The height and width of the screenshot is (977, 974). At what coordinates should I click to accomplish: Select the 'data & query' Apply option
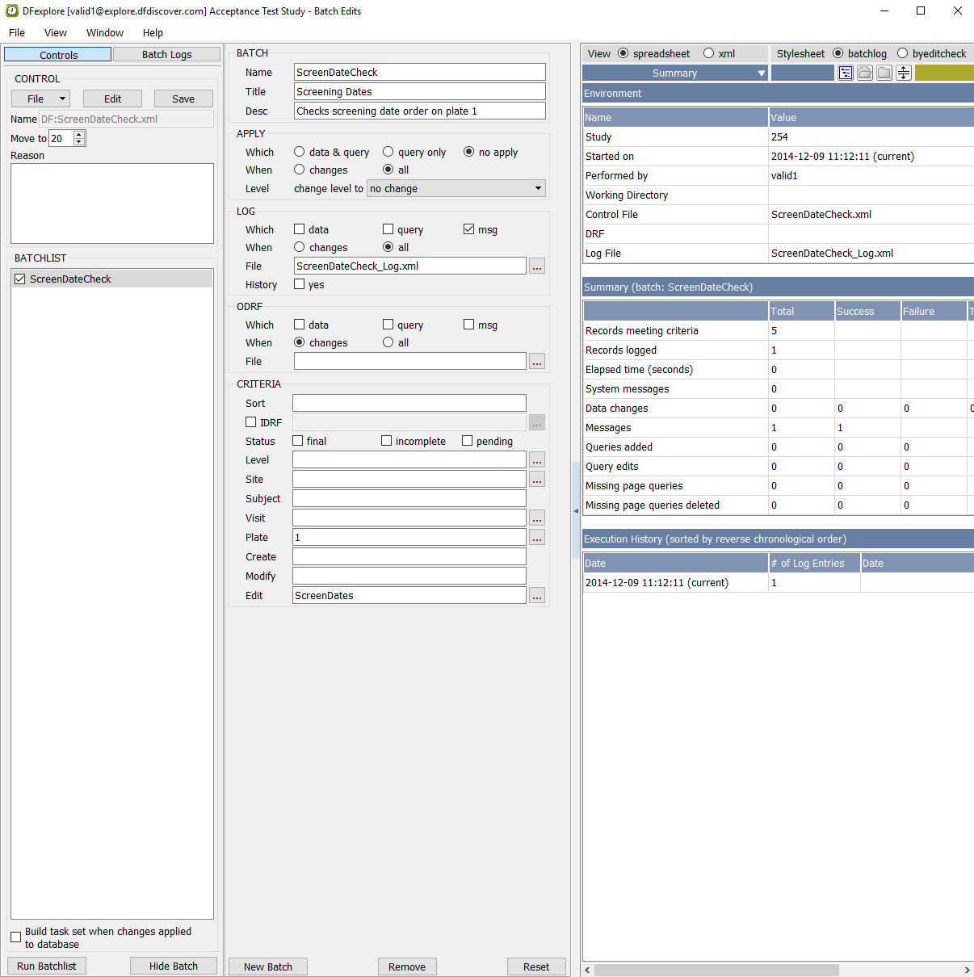click(300, 152)
